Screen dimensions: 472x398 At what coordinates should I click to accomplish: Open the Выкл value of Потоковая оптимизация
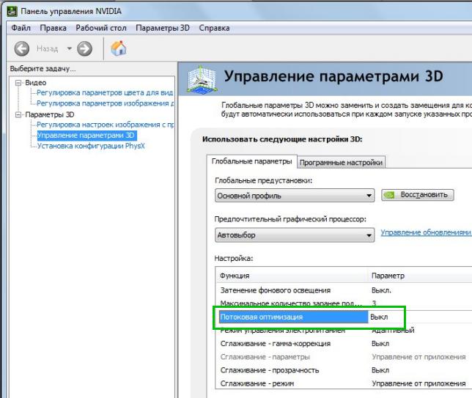pos(379,317)
